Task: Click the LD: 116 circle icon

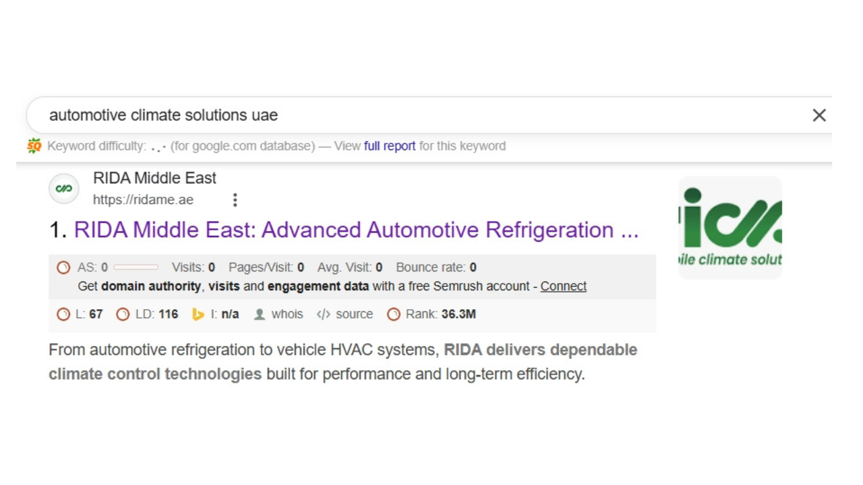Action: point(123,315)
